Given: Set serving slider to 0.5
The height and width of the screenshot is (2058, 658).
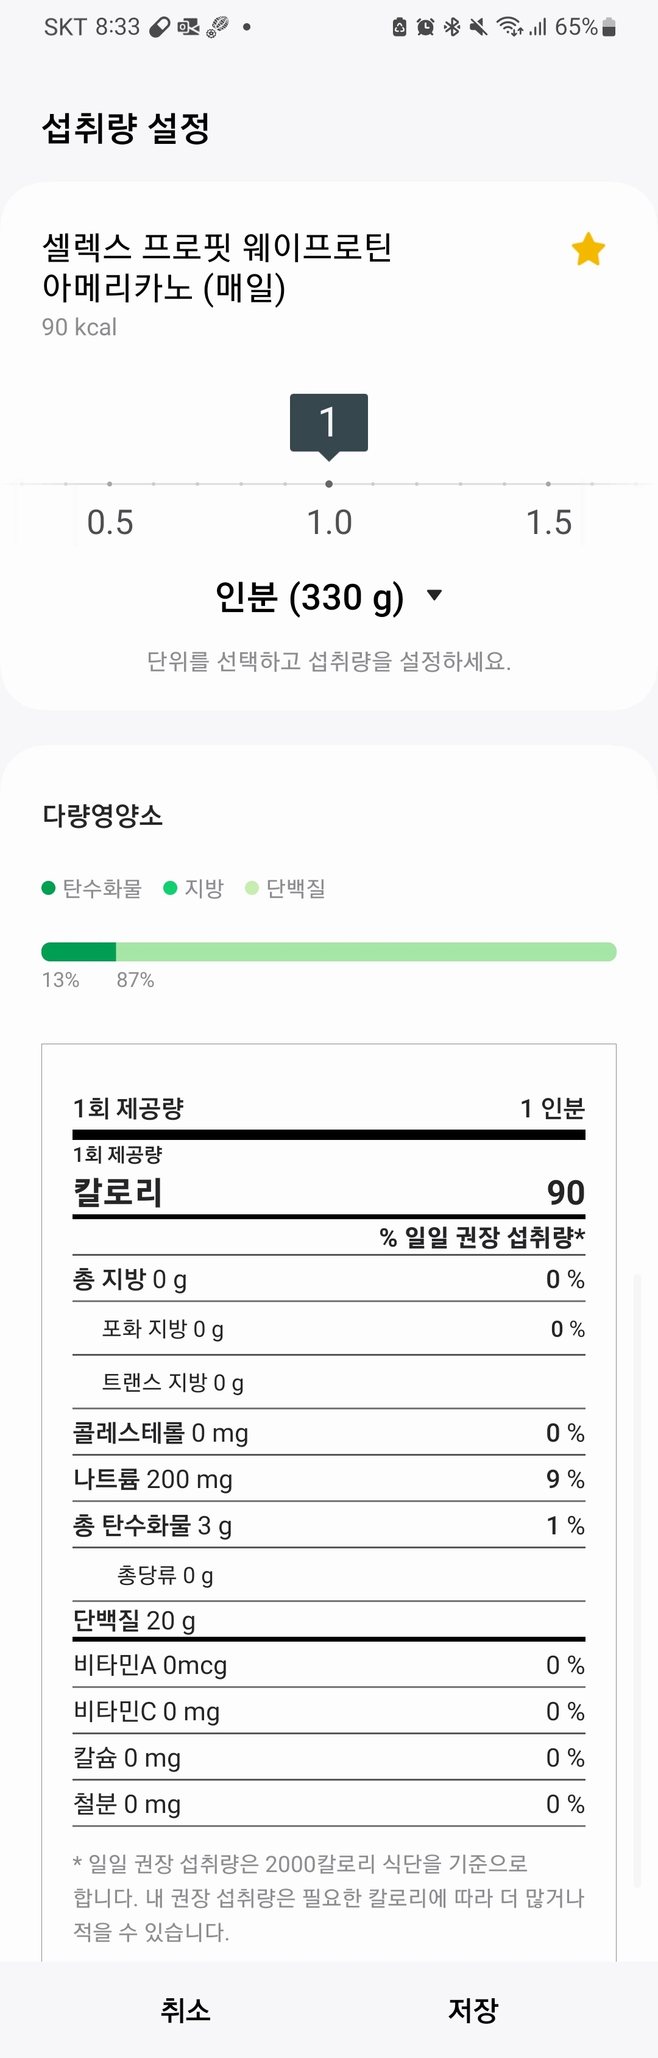Looking at the screenshot, I should click(x=110, y=484).
